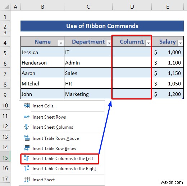187x186 pixels.
Task: Select column D header
Action: pos(132,7)
